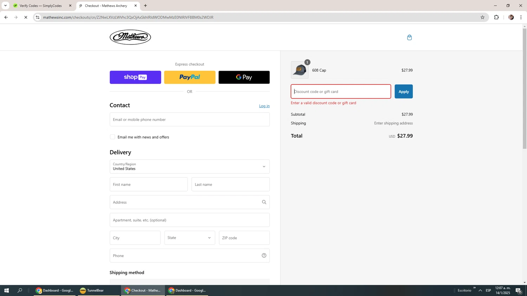Open notification center icon in taskbar
The image size is (527, 296).
point(519,290)
